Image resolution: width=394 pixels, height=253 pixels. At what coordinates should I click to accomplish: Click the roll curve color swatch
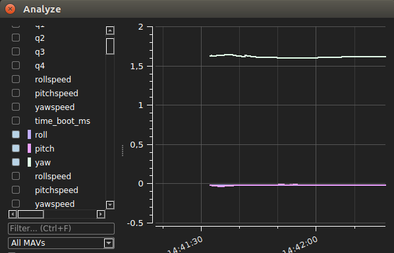pyautogui.click(x=30, y=134)
